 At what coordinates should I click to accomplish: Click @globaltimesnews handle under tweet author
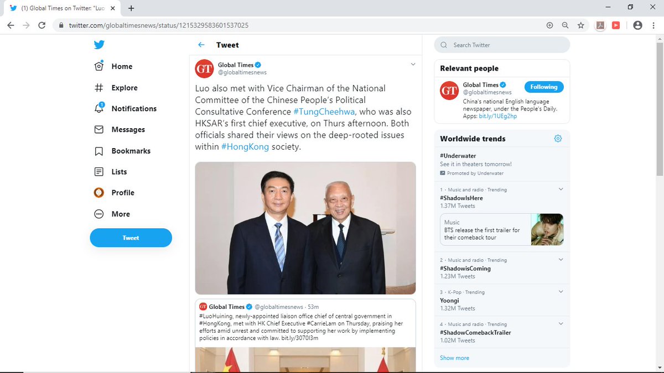pos(242,72)
